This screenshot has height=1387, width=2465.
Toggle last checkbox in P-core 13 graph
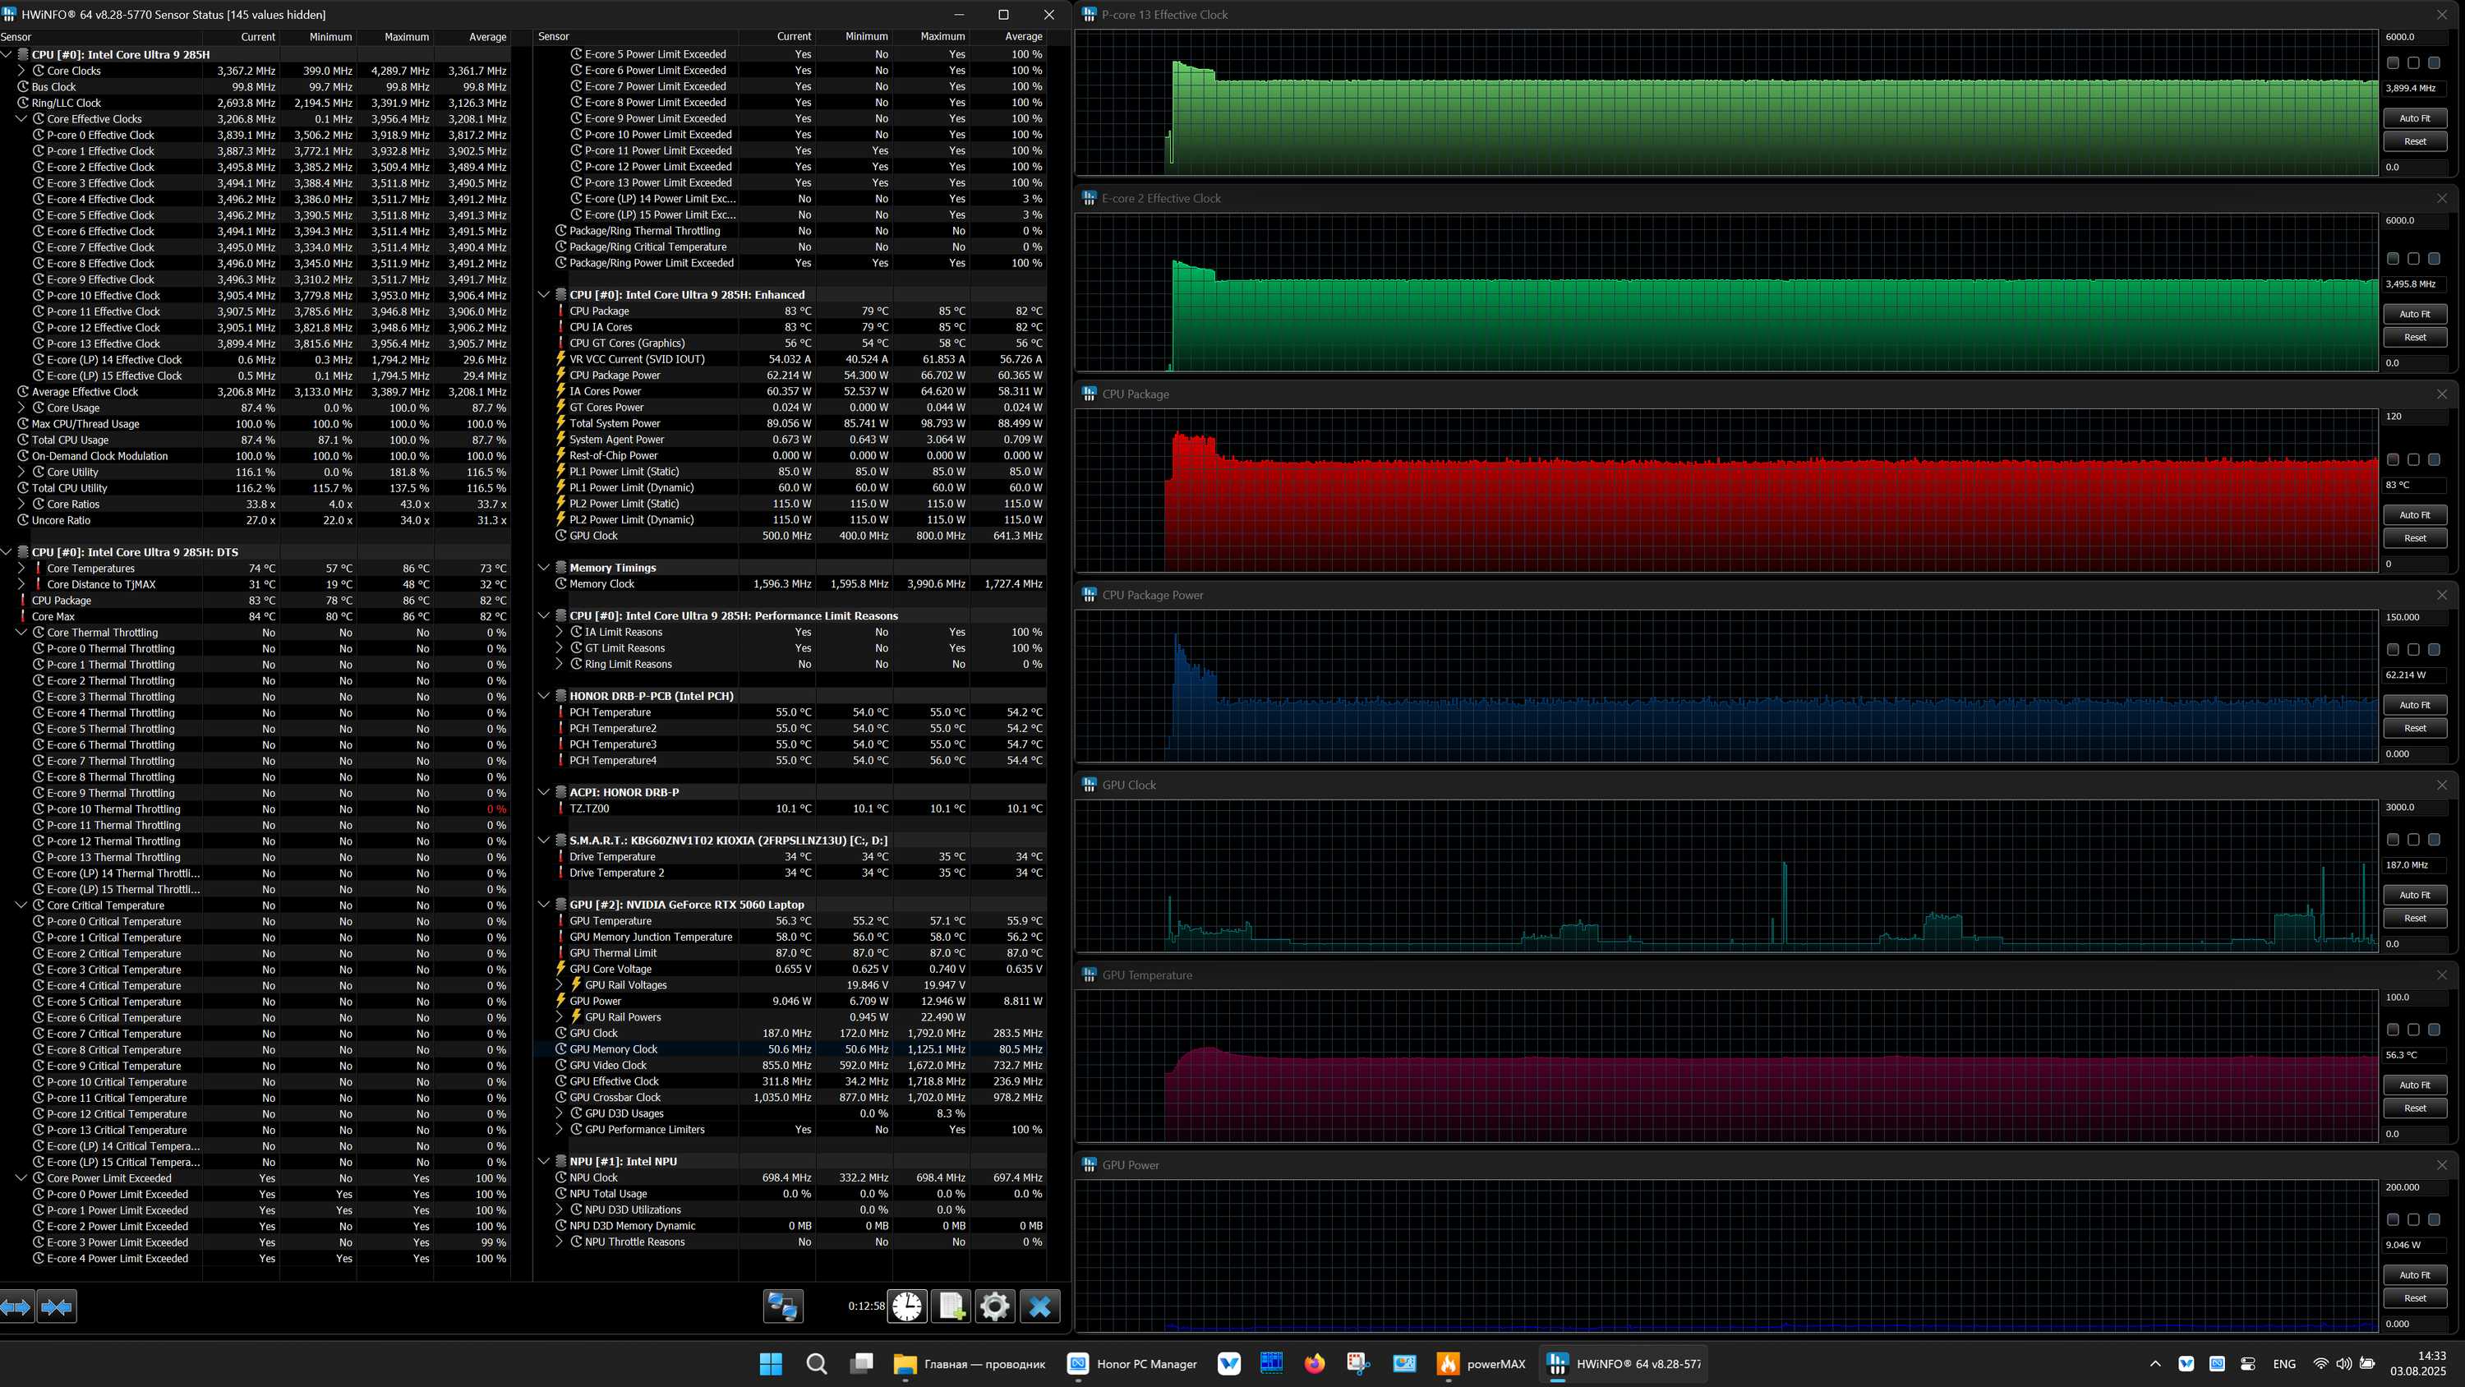(x=2434, y=63)
